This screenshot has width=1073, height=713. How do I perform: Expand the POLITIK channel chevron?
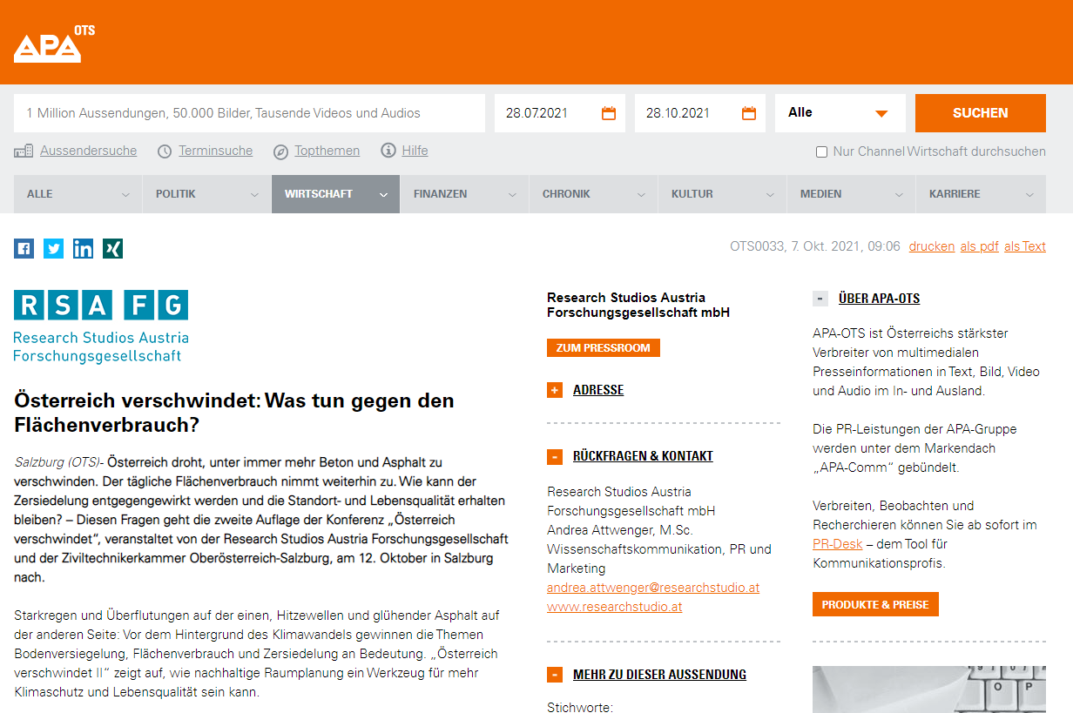(x=254, y=195)
